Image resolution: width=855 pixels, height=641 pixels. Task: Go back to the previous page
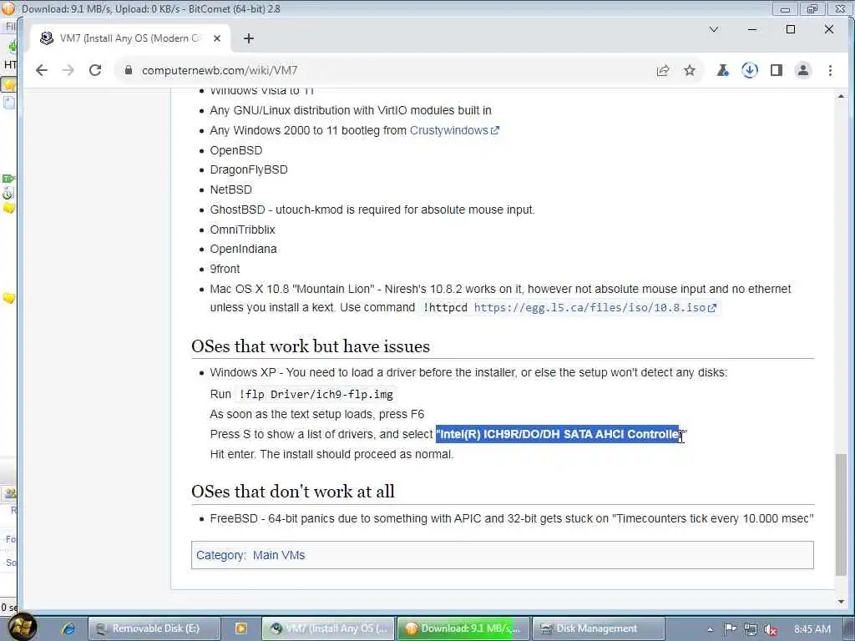[x=42, y=70]
